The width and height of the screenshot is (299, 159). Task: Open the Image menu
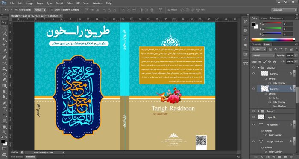(29, 3)
